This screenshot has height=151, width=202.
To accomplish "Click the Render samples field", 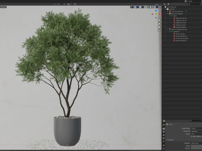I will pyautogui.click(x=197, y=146).
